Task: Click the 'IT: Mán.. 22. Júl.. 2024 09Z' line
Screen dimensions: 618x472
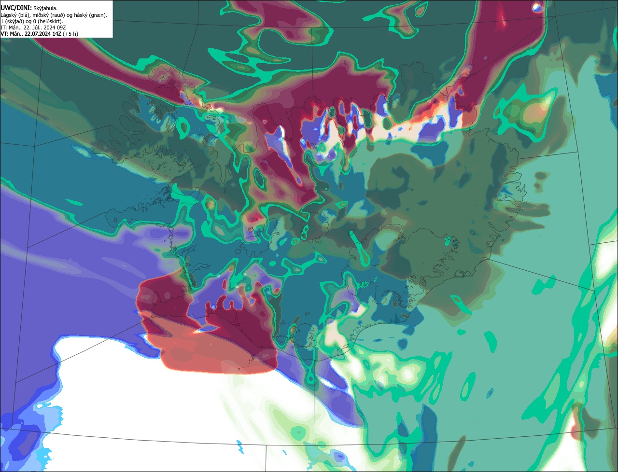Action: (x=33, y=28)
